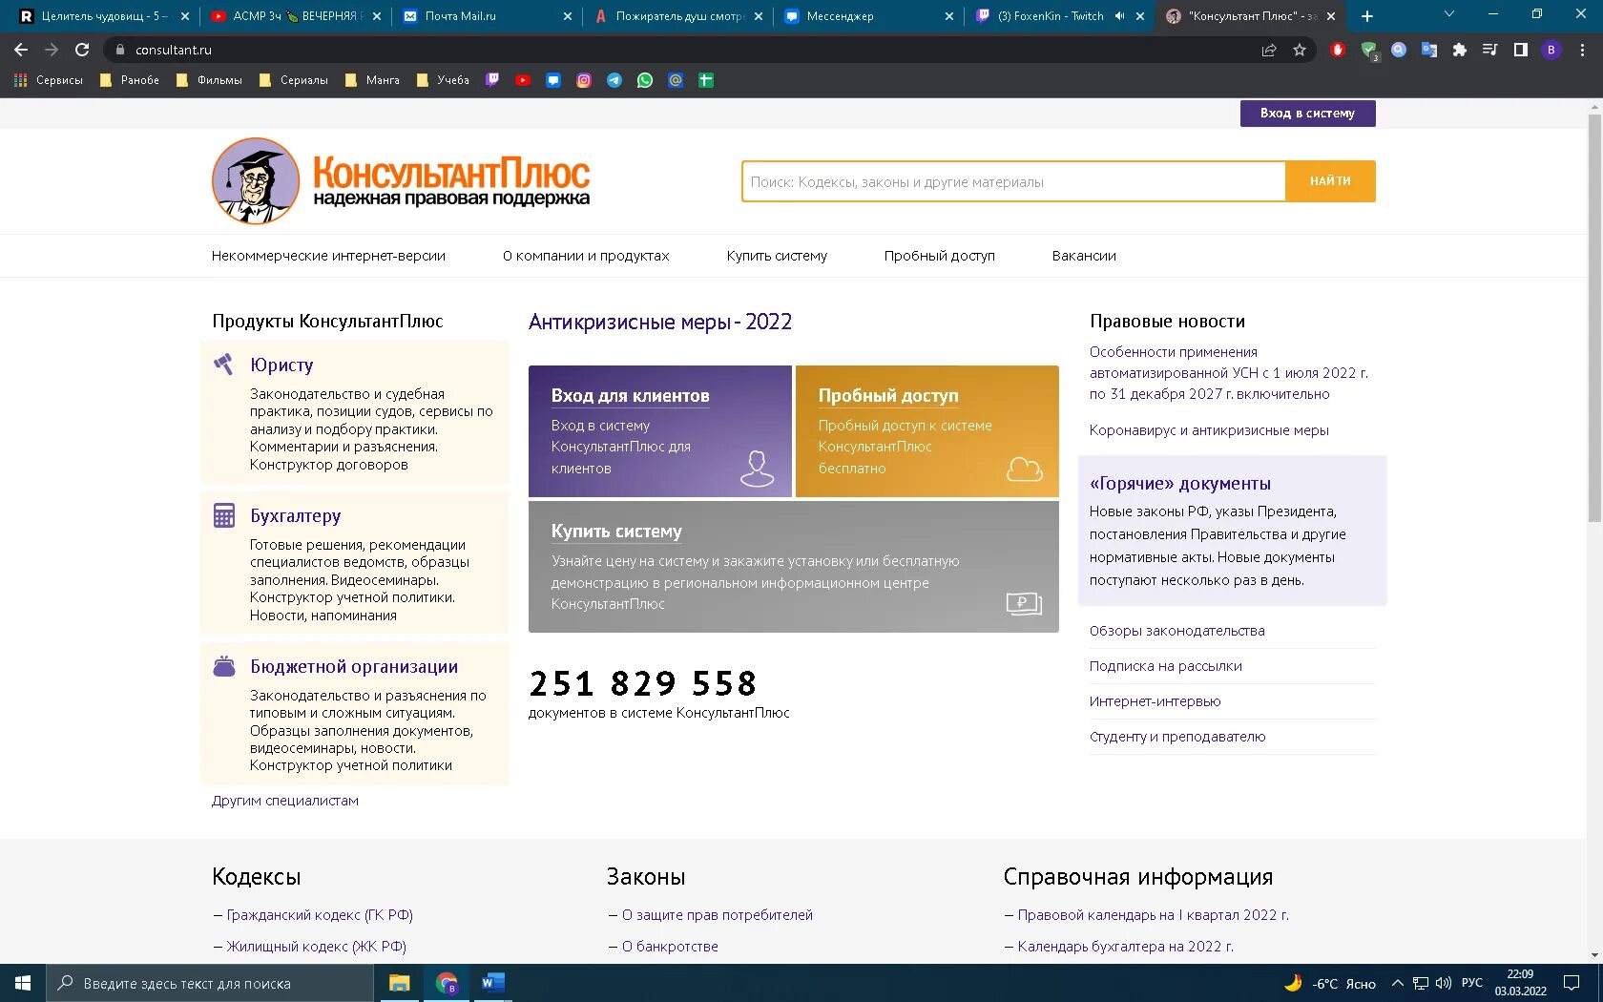Open the taskbar volume icon
Screen dimensions: 1603x1002
(1443, 983)
